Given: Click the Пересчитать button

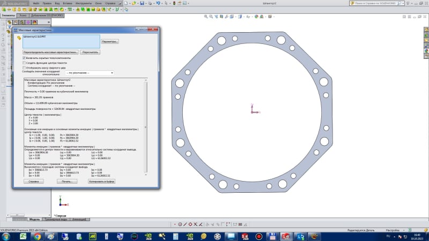Looking at the screenshot, I should [x=90, y=52].
